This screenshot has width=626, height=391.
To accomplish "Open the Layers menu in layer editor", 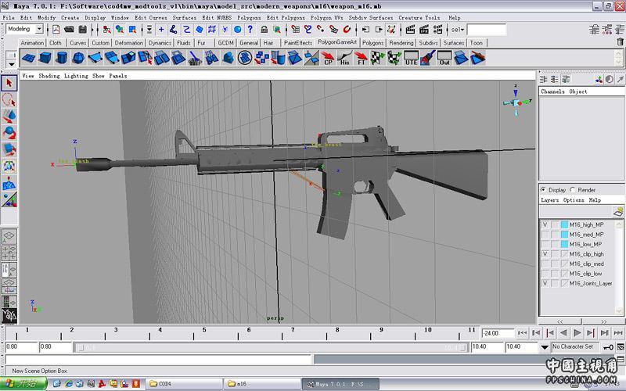I will click(550, 200).
